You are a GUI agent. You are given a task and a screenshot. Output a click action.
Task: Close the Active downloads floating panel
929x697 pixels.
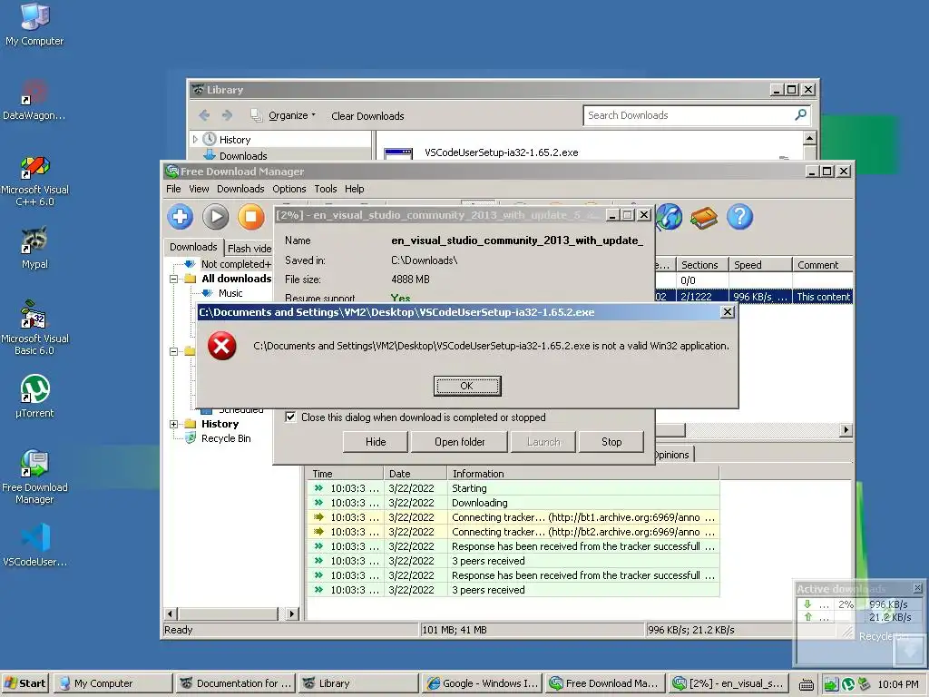pyautogui.click(x=918, y=588)
